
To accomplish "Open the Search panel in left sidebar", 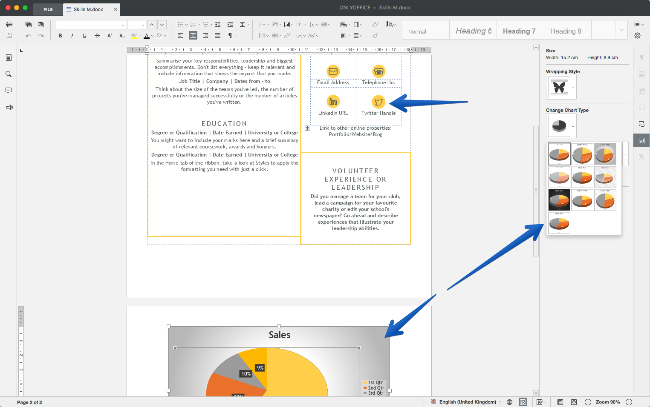I will (x=9, y=74).
